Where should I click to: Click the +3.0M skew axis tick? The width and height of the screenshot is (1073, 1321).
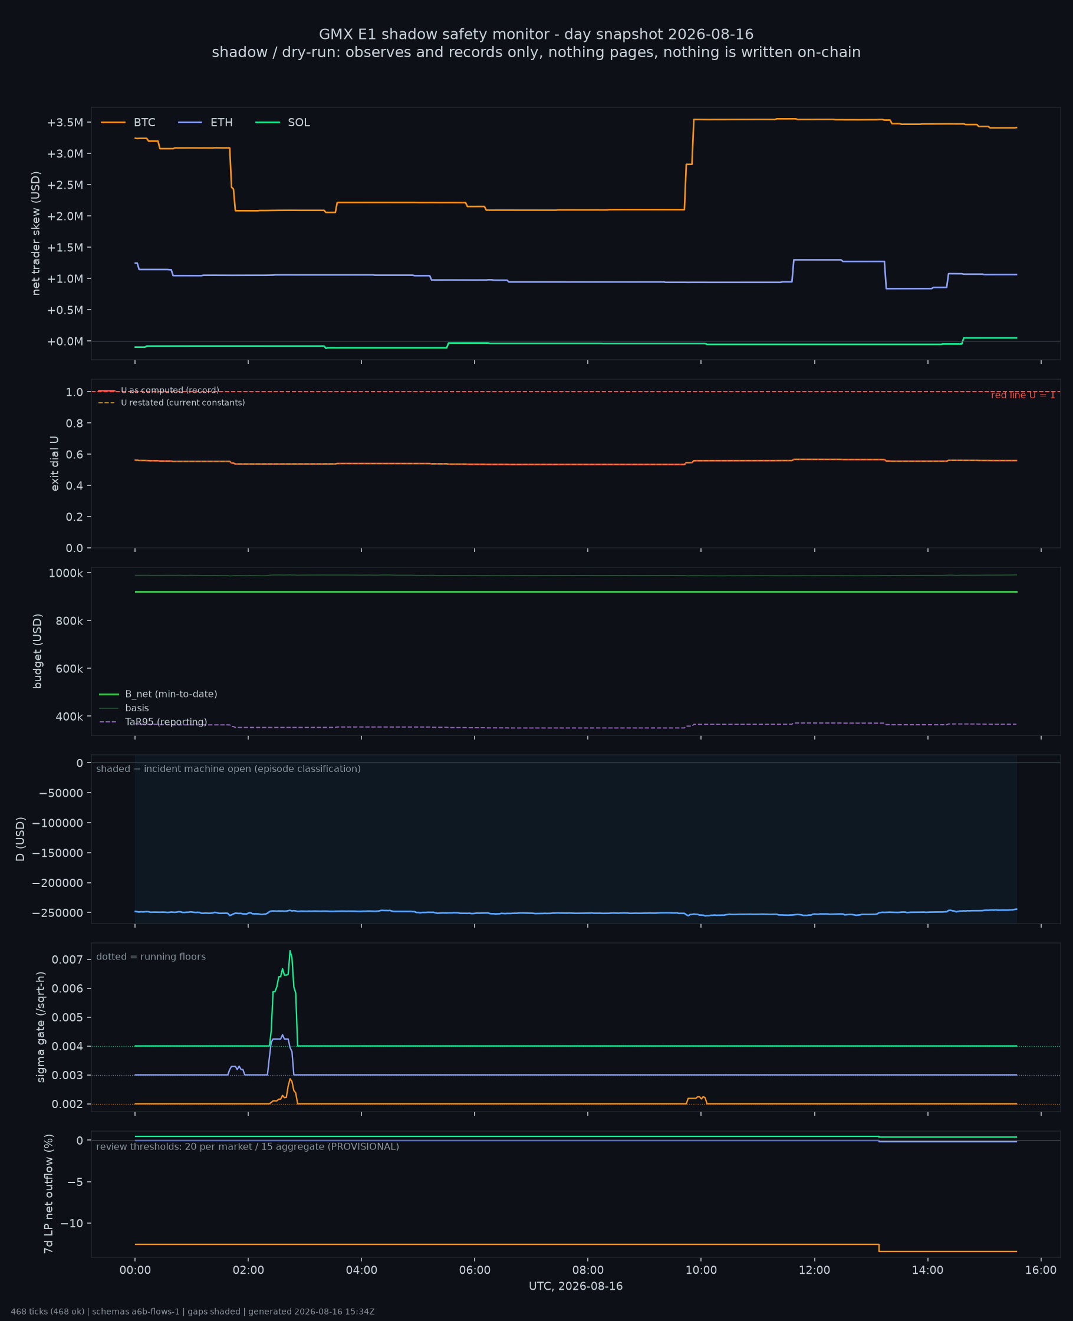[65, 154]
